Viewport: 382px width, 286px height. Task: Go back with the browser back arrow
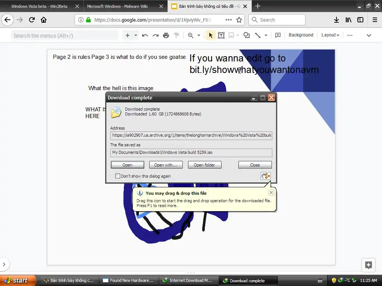coord(7,20)
